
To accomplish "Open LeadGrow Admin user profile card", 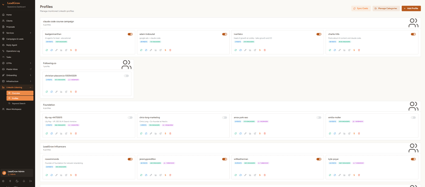I will pos(17,173).
